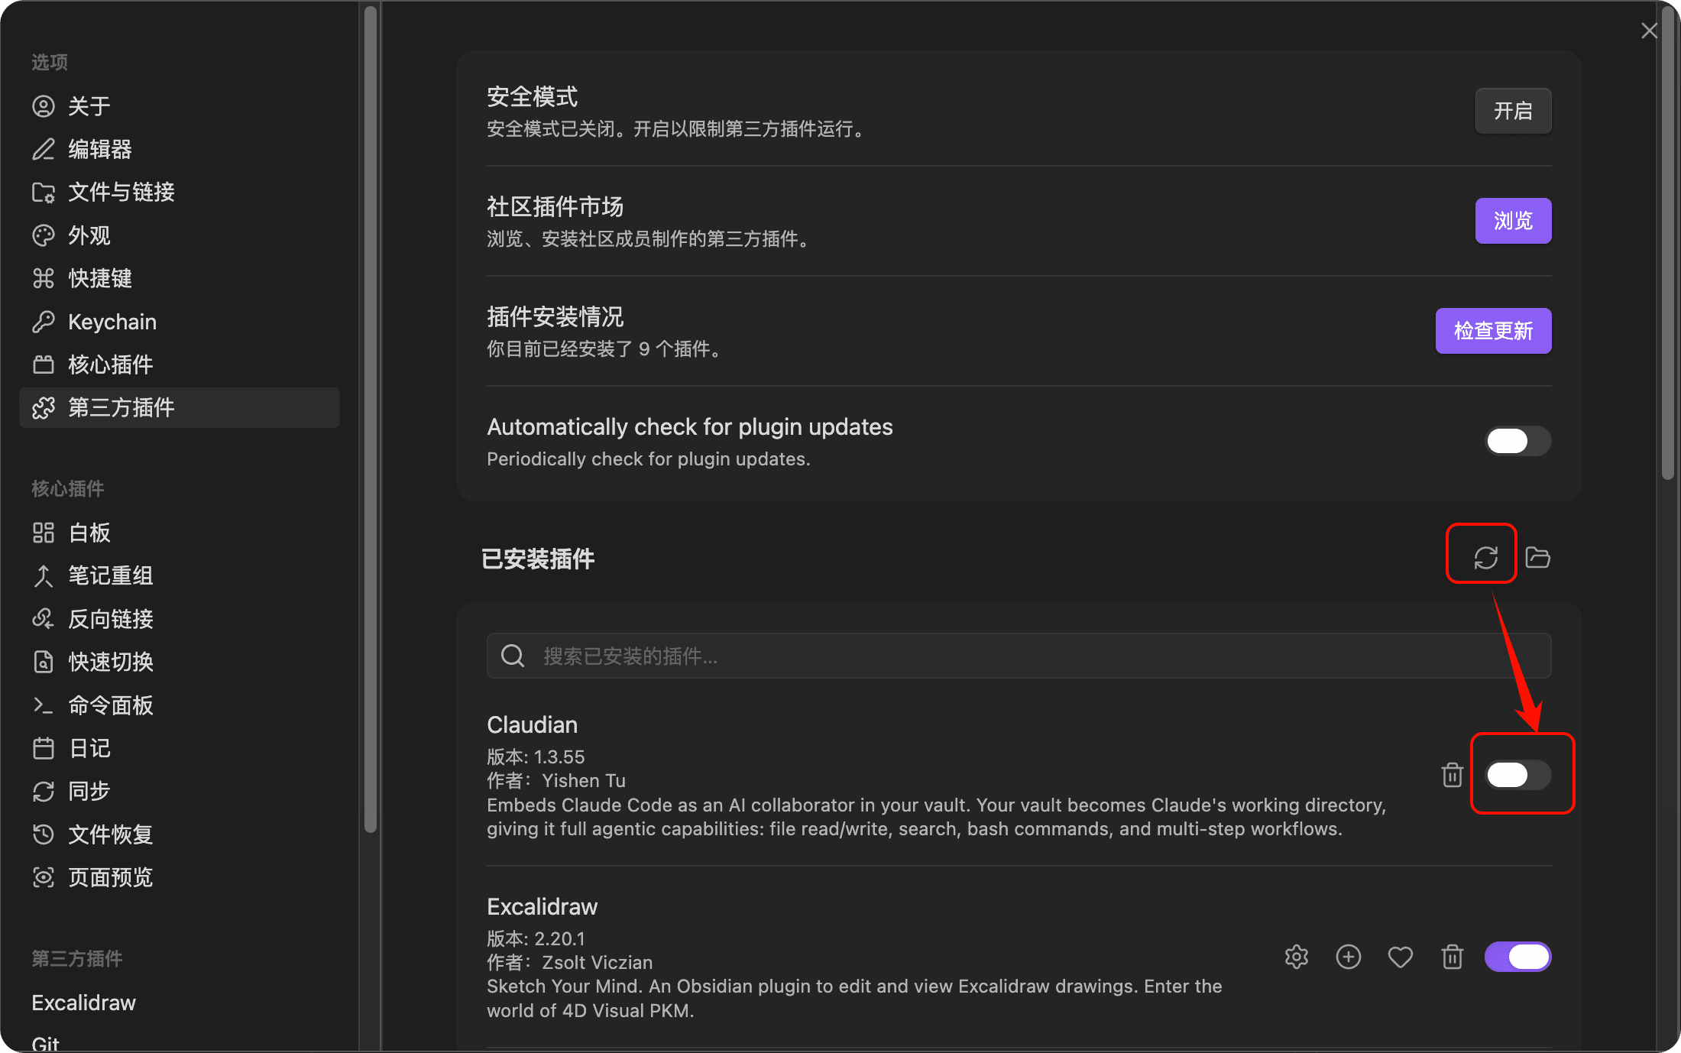Click the 浏览 community plugins button

pyautogui.click(x=1512, y=221)
